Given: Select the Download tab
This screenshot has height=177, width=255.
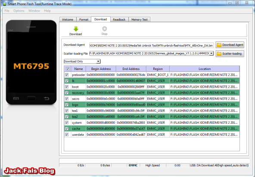Looking at the screenshot, I should tap(101, 19).
